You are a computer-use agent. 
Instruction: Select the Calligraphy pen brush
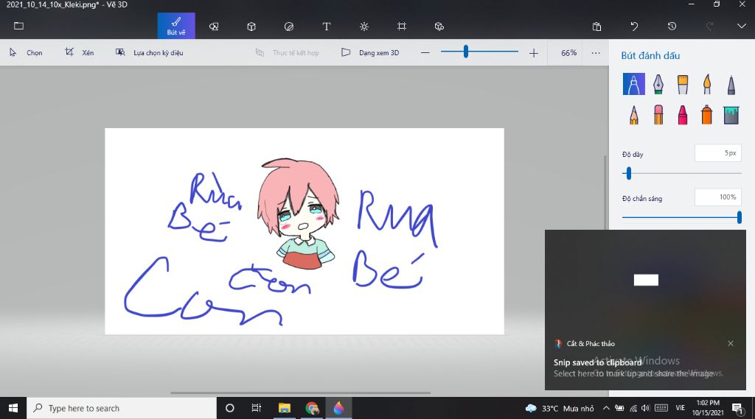click(x=658, y=84)
